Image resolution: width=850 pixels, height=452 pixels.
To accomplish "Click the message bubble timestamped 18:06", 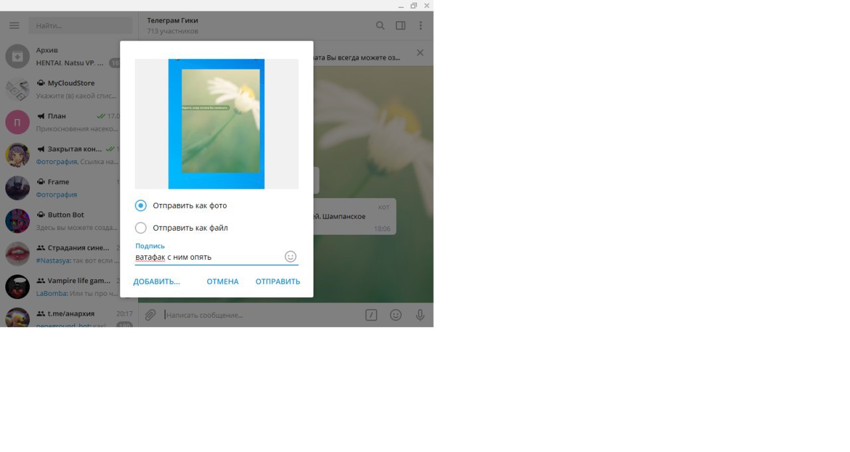I will coord(355,217).
